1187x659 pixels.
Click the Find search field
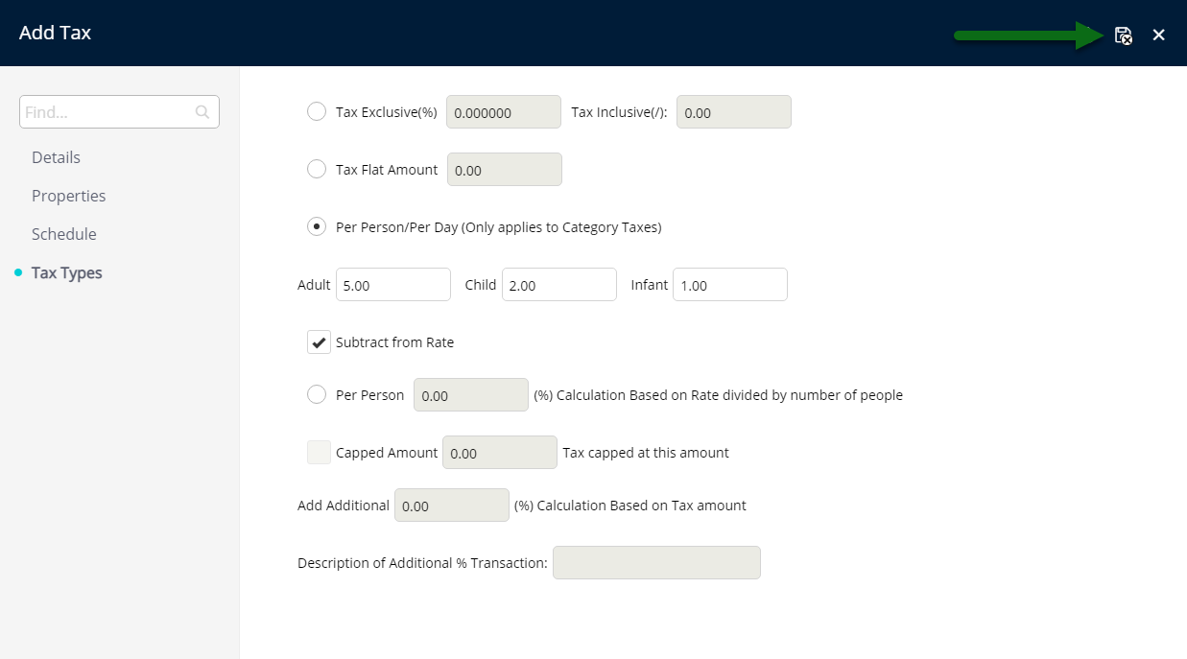tap(119, 112)
